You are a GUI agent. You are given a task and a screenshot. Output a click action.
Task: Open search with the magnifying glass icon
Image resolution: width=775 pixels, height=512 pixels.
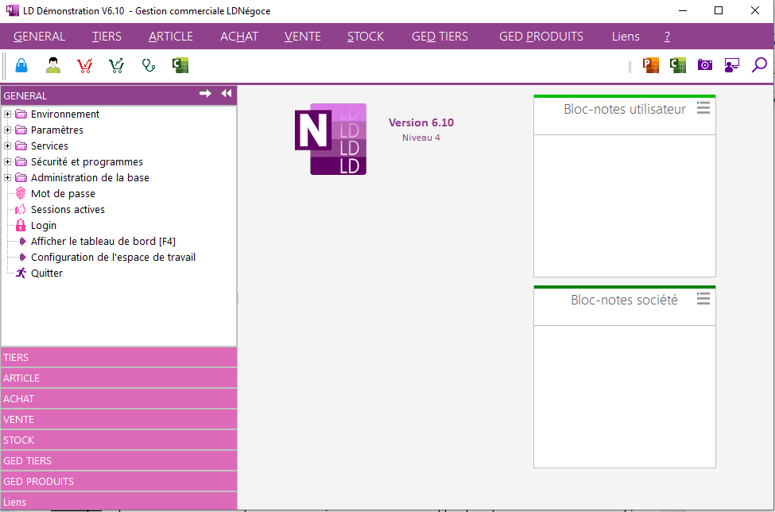coord(759,65)
